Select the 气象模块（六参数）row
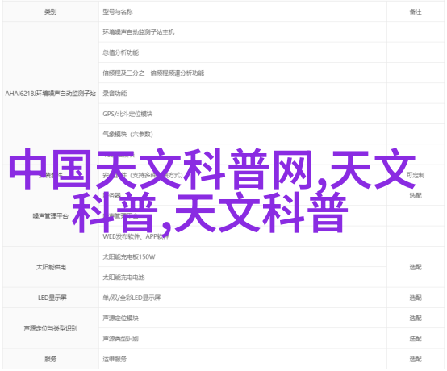 point(243,134)
